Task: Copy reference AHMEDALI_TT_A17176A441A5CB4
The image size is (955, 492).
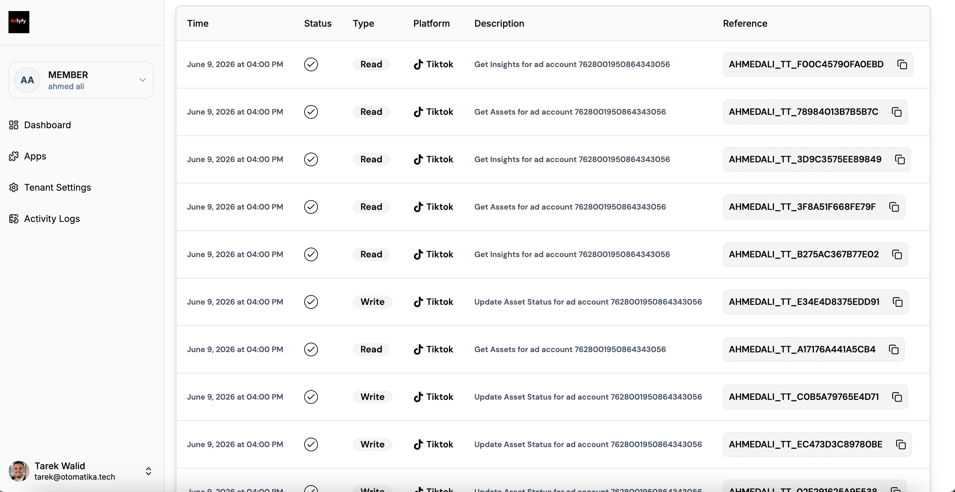Action: click(894, 349)
